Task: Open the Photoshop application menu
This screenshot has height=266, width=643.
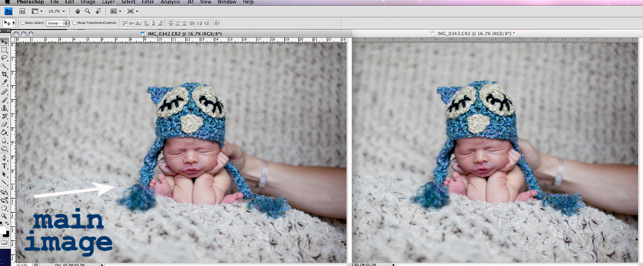Action: pyautogui.click(x=30, y=2)
